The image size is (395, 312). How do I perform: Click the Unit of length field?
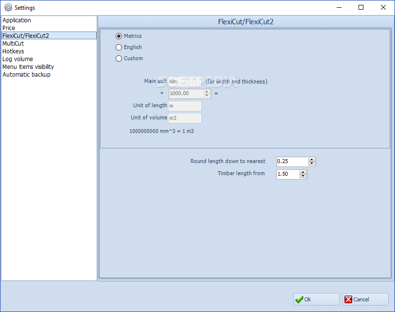tap(185, 106)
